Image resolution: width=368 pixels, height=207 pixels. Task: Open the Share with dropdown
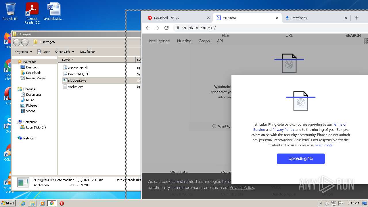[64, 52]
